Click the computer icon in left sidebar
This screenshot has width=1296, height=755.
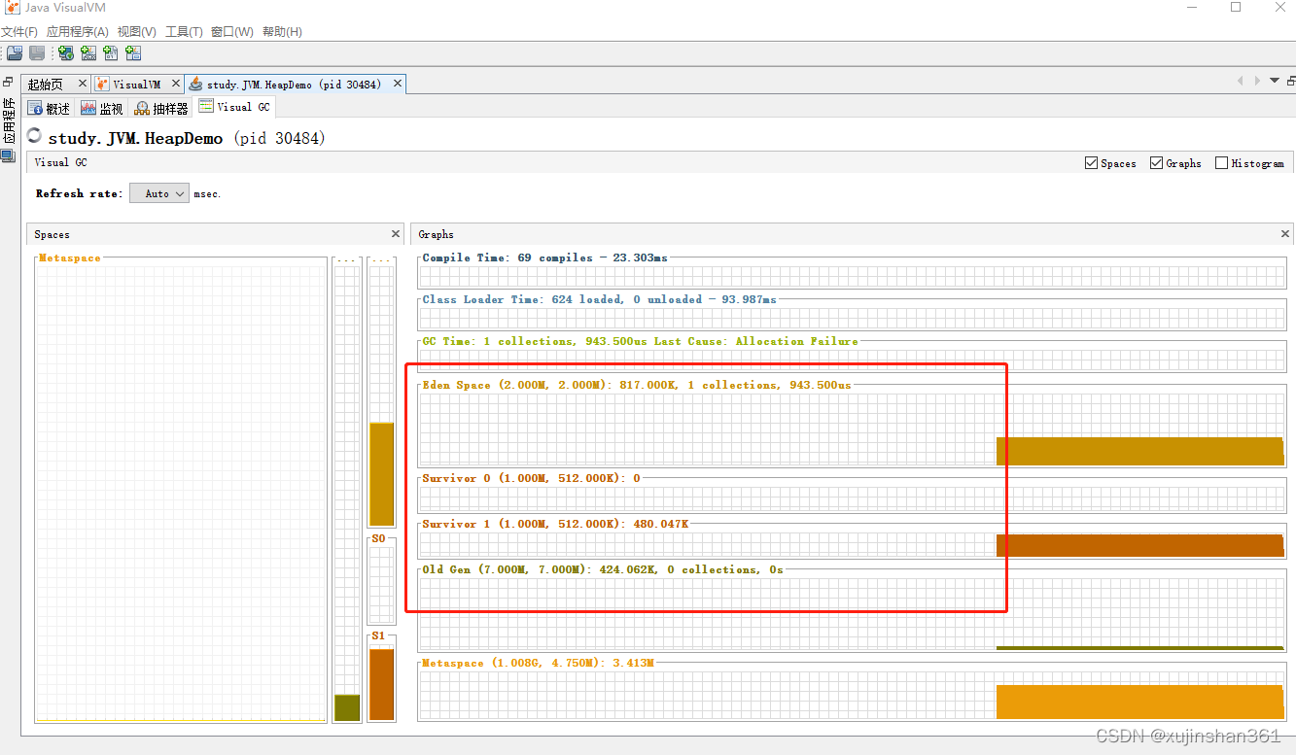click(8, 156)
